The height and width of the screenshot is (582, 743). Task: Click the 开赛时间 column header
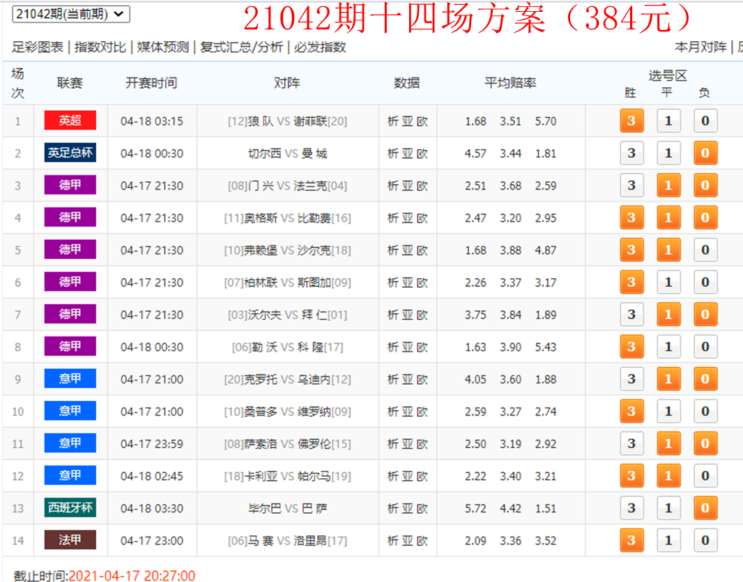[151, 83]
